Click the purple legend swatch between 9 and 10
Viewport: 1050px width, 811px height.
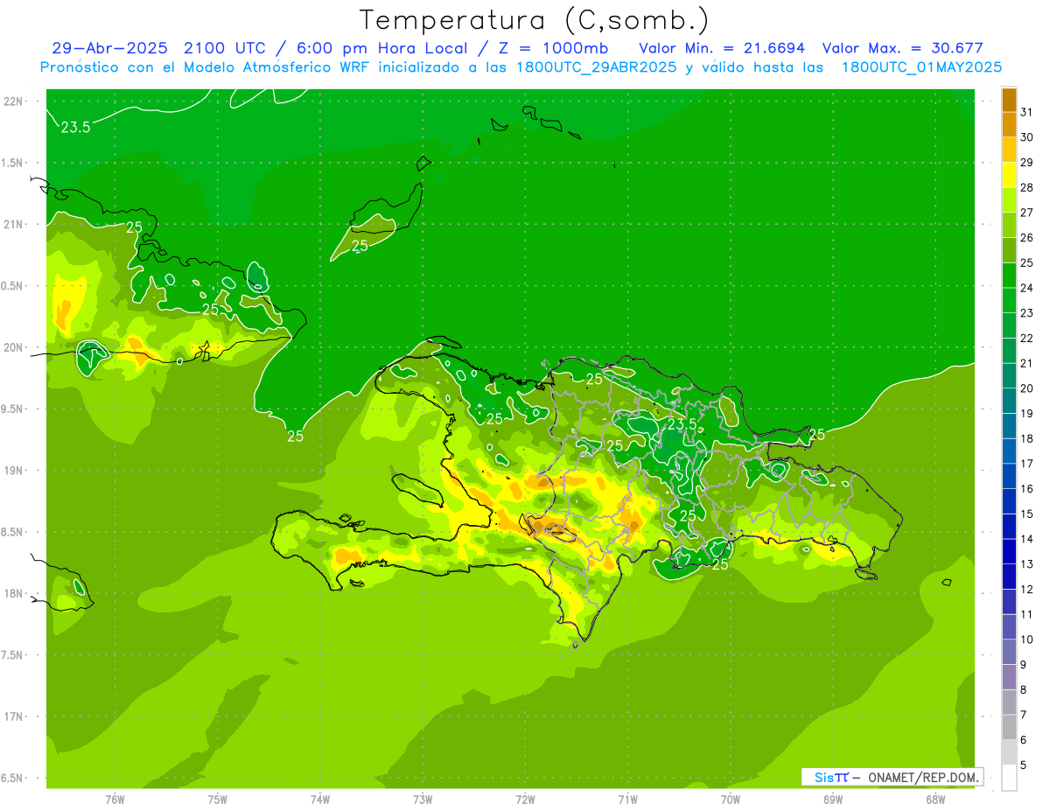(1009, 653)
